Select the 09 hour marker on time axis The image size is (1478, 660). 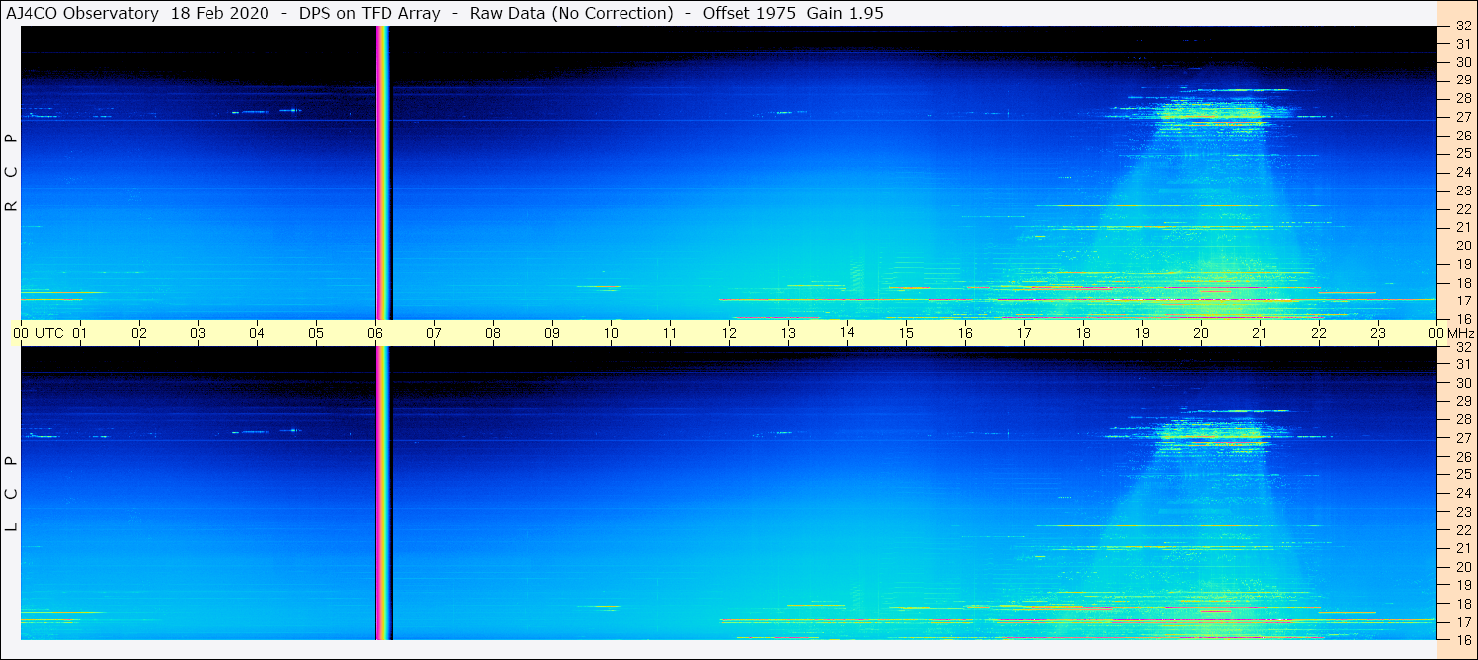coord(552,333)
